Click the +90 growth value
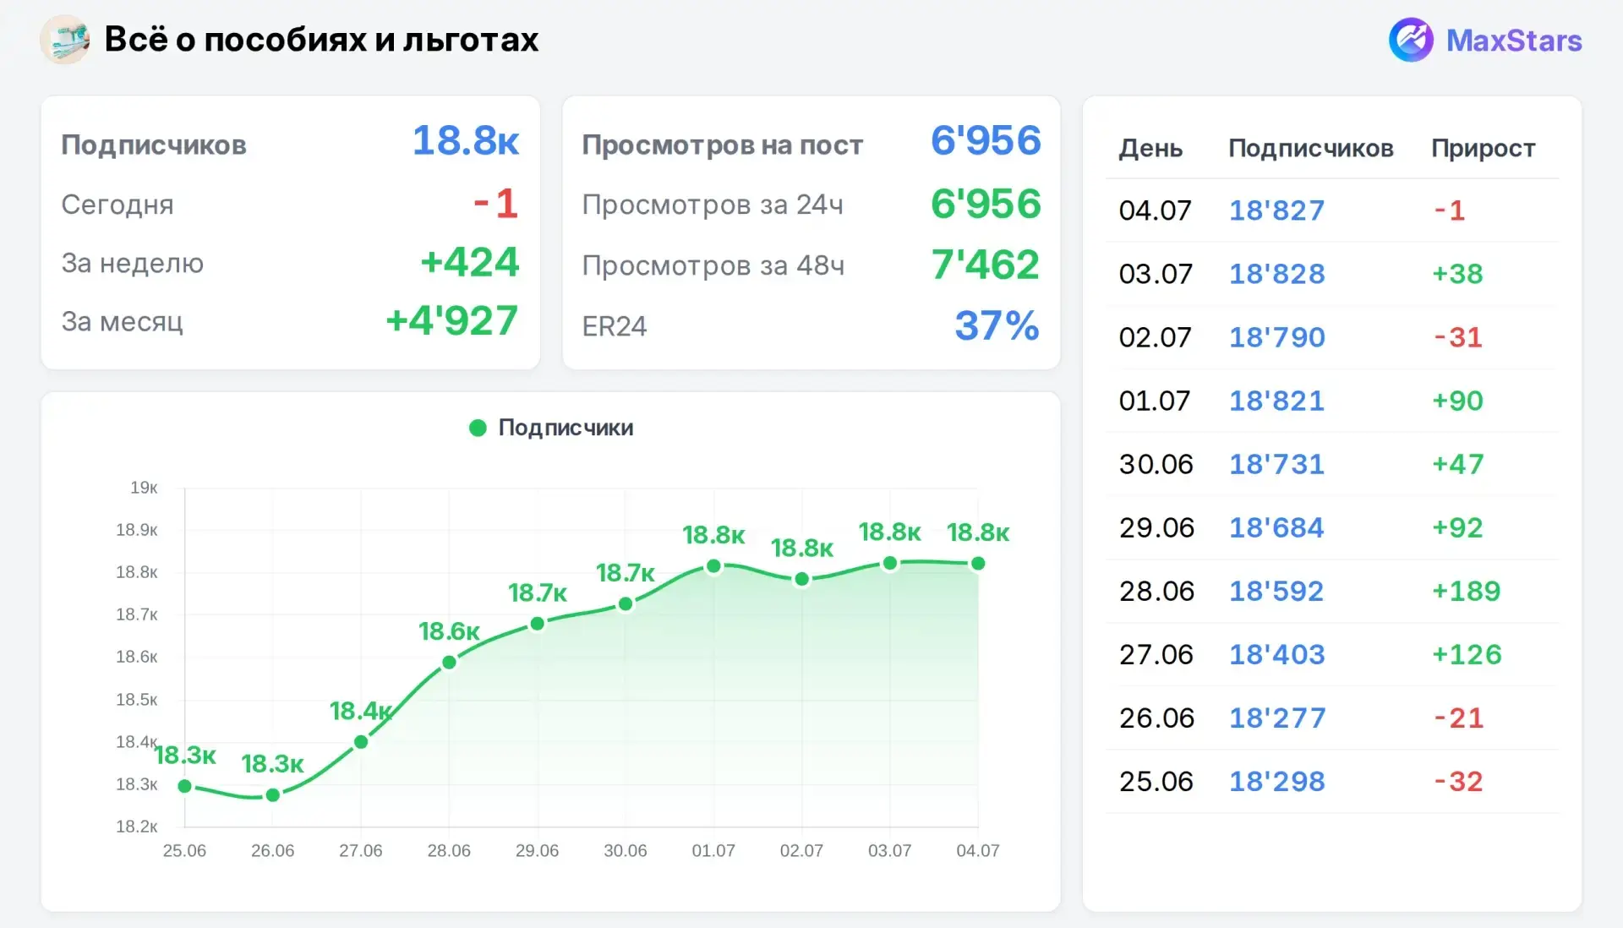This screenshot has height=928, width=1623. coord(1457,401)
